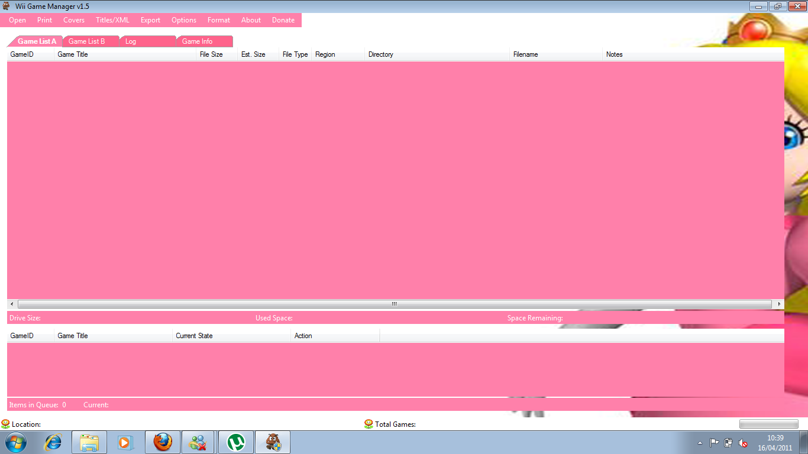Open Windows Live Messenger on the taskbar

click(199, 442)
